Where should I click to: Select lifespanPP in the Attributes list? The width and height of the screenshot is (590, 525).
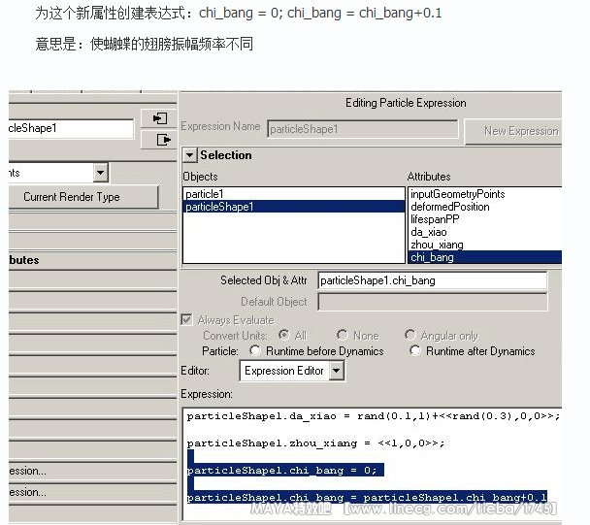(x=435, y=219)
